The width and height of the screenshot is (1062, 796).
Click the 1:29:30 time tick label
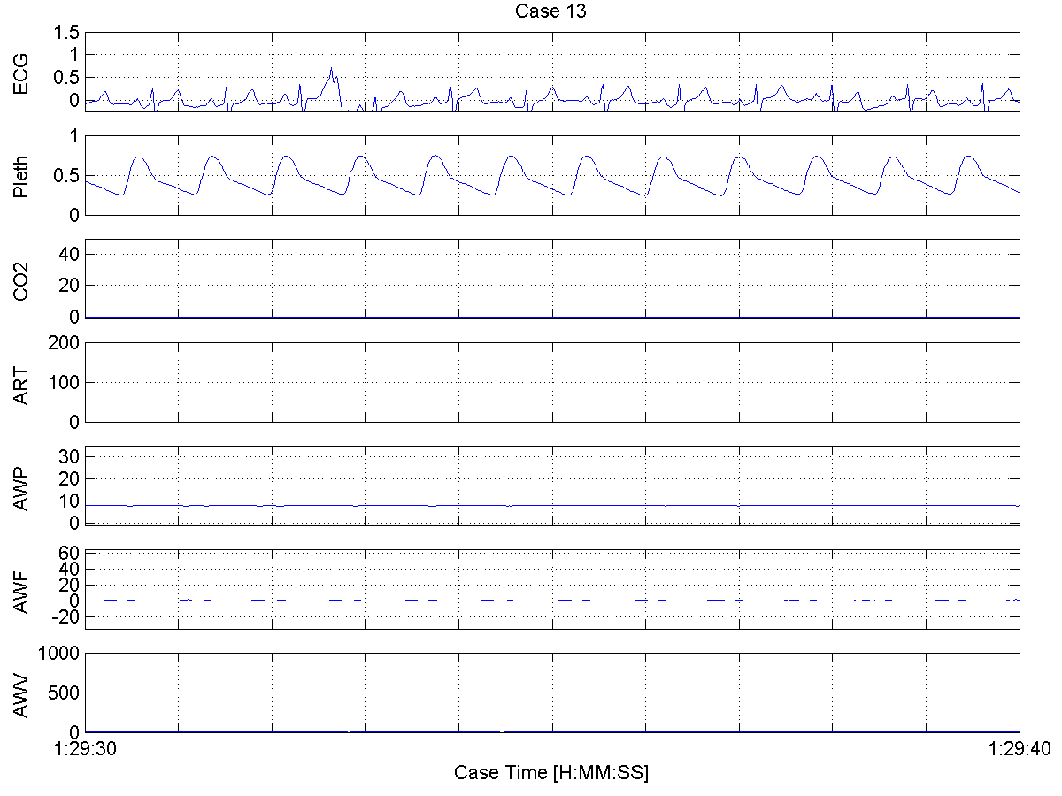point(86,748)
